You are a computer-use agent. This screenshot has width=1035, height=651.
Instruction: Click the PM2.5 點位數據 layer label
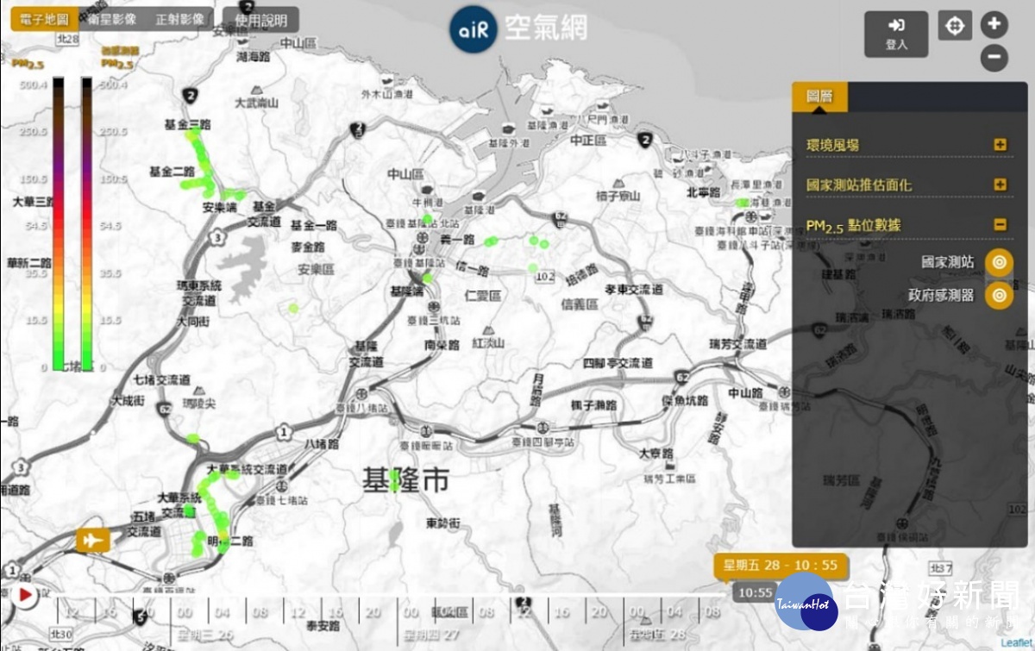pyautogui.click(x=854, y=226)
